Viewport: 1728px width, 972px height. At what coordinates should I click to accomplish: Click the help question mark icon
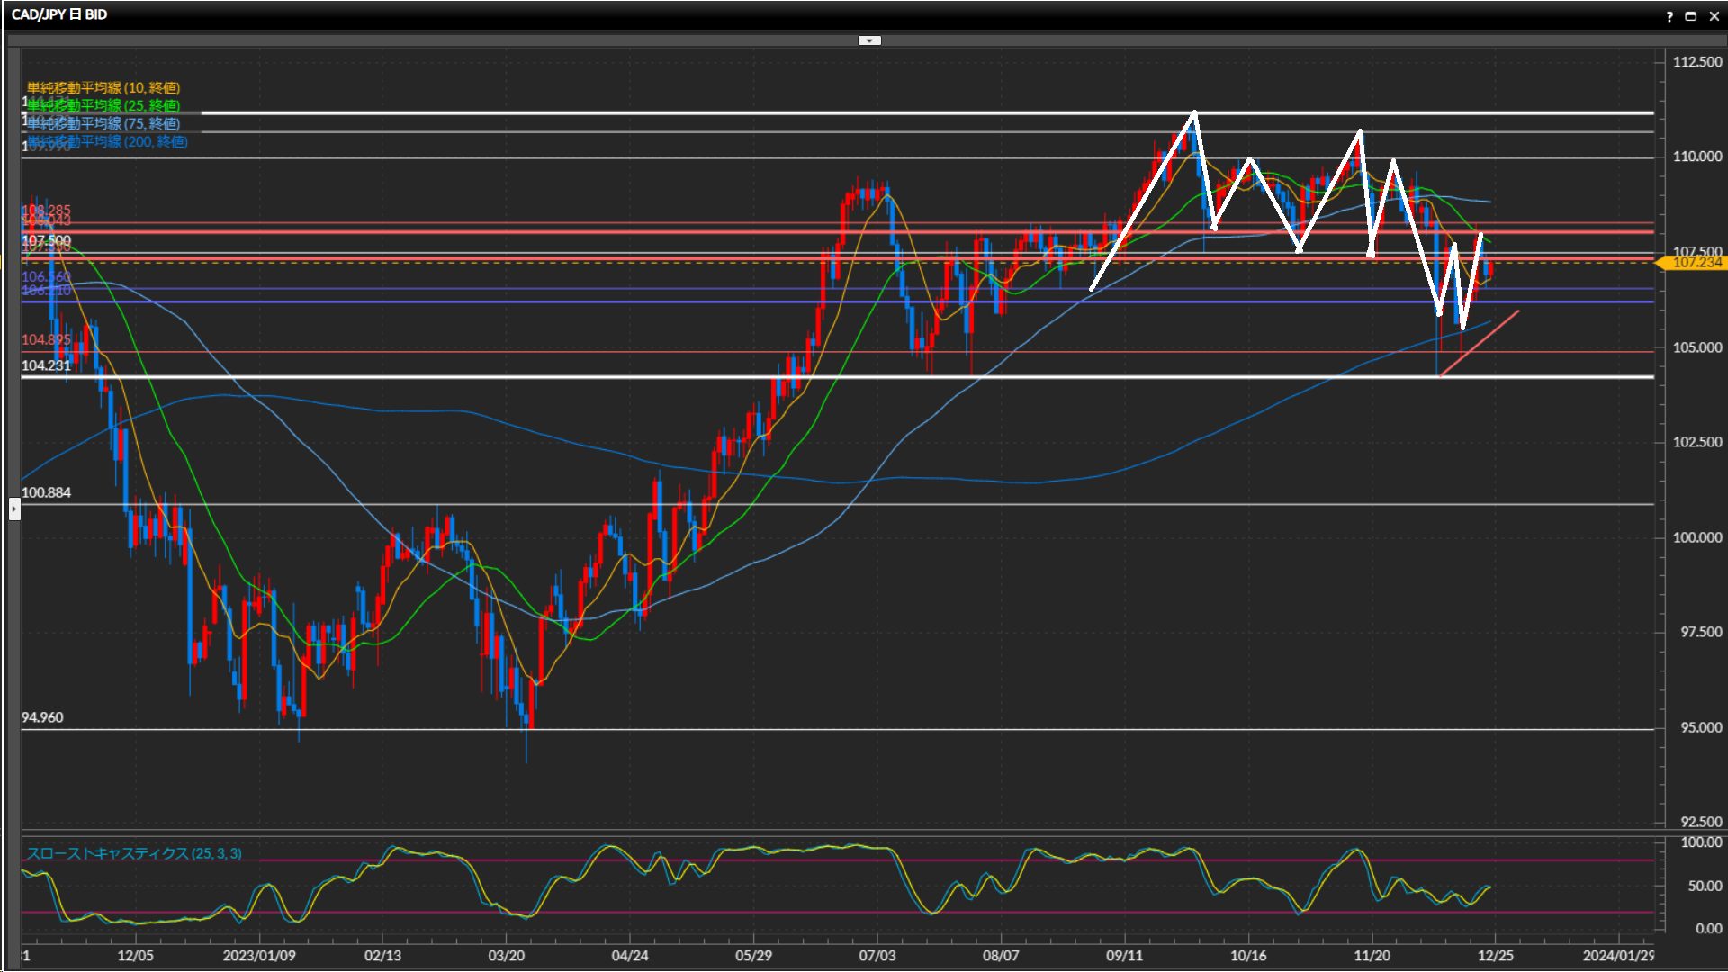click(x=1669, y=15)
